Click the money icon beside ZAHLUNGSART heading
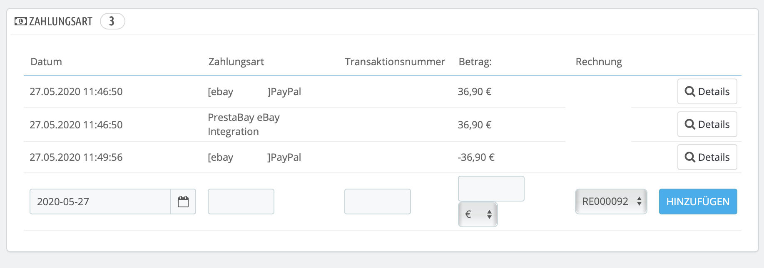The width and height of the screenshot is (764, 268). pyautogui.click(x=20, y=21)
